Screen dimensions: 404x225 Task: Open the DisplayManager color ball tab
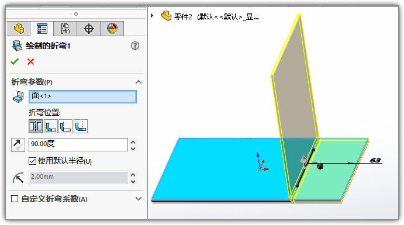point(112,29)
